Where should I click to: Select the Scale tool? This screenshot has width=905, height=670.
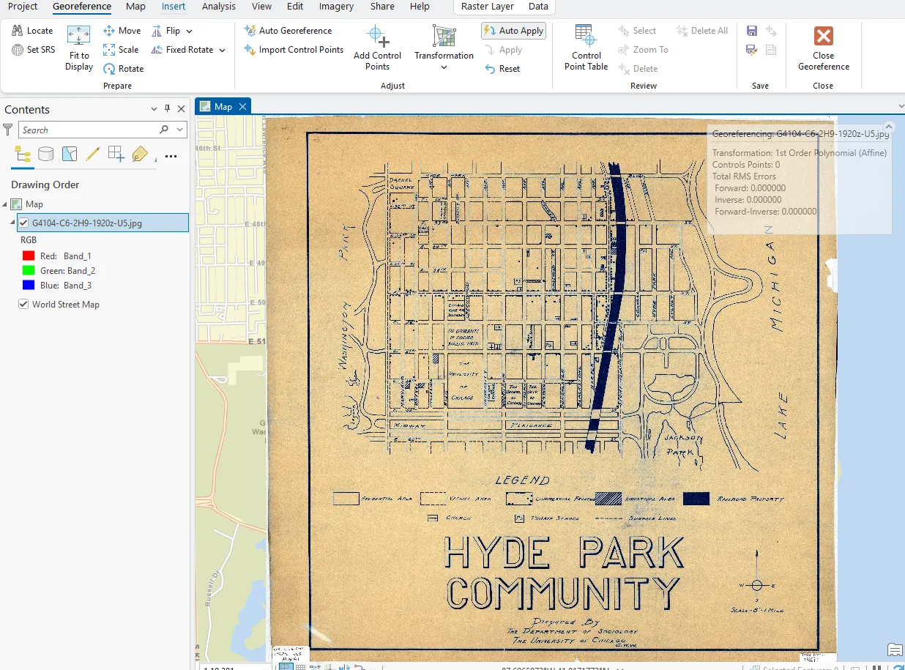[121, 50]
